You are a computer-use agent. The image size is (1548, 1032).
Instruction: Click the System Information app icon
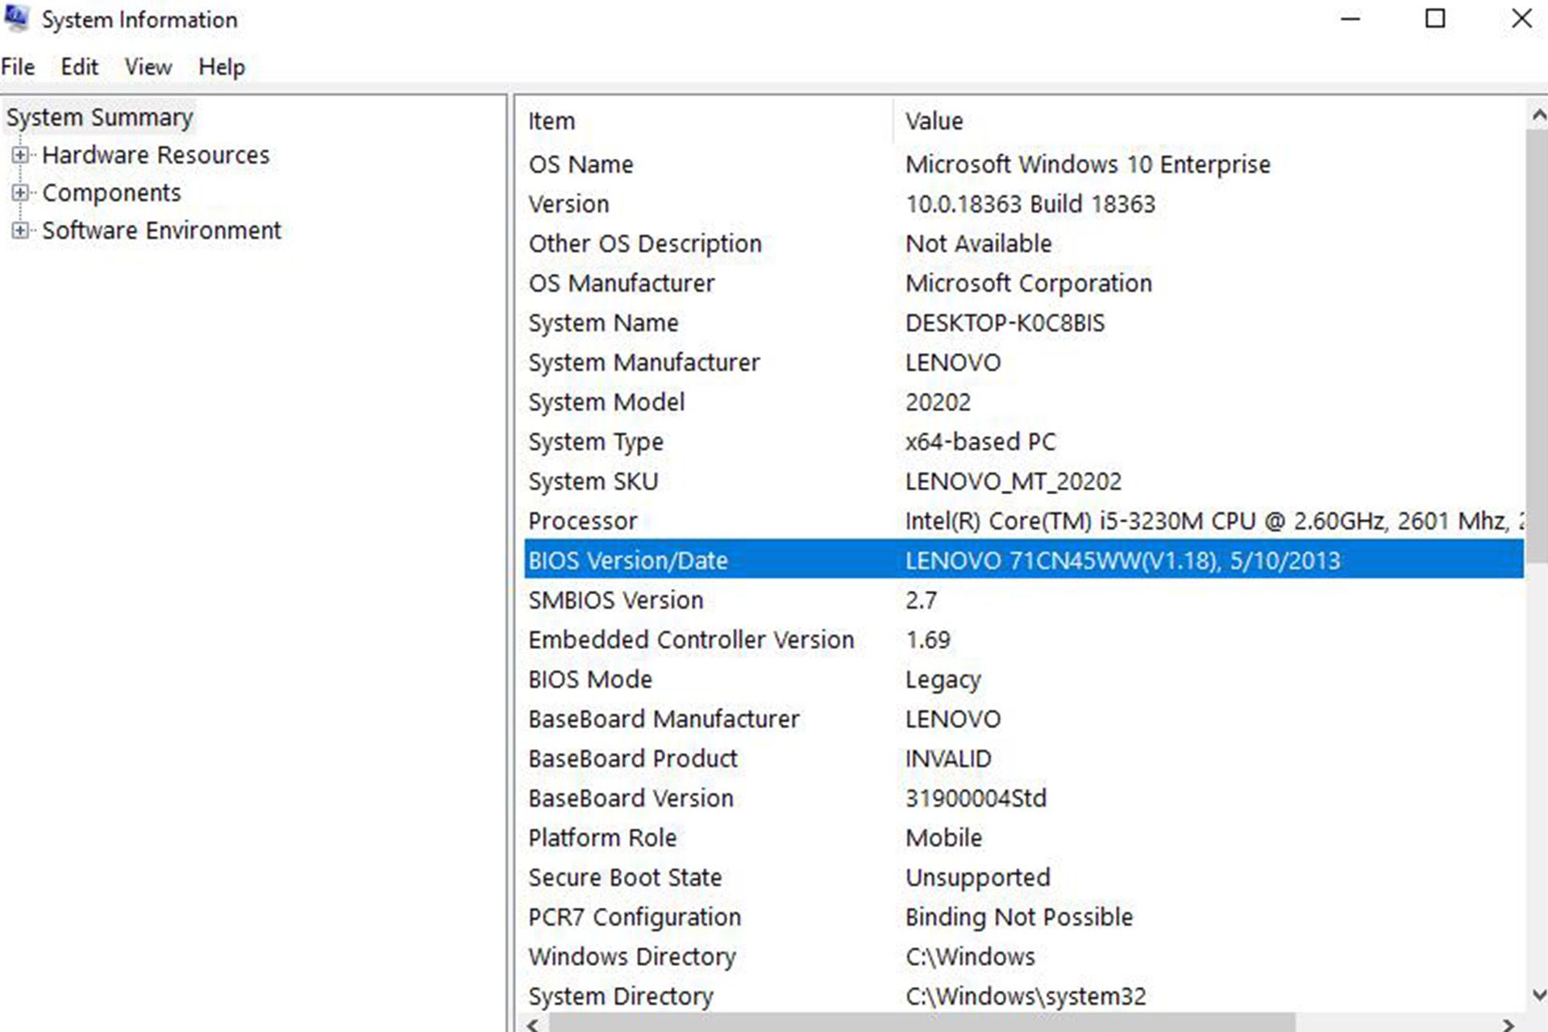pyautogui.click(x=17, y=19)
